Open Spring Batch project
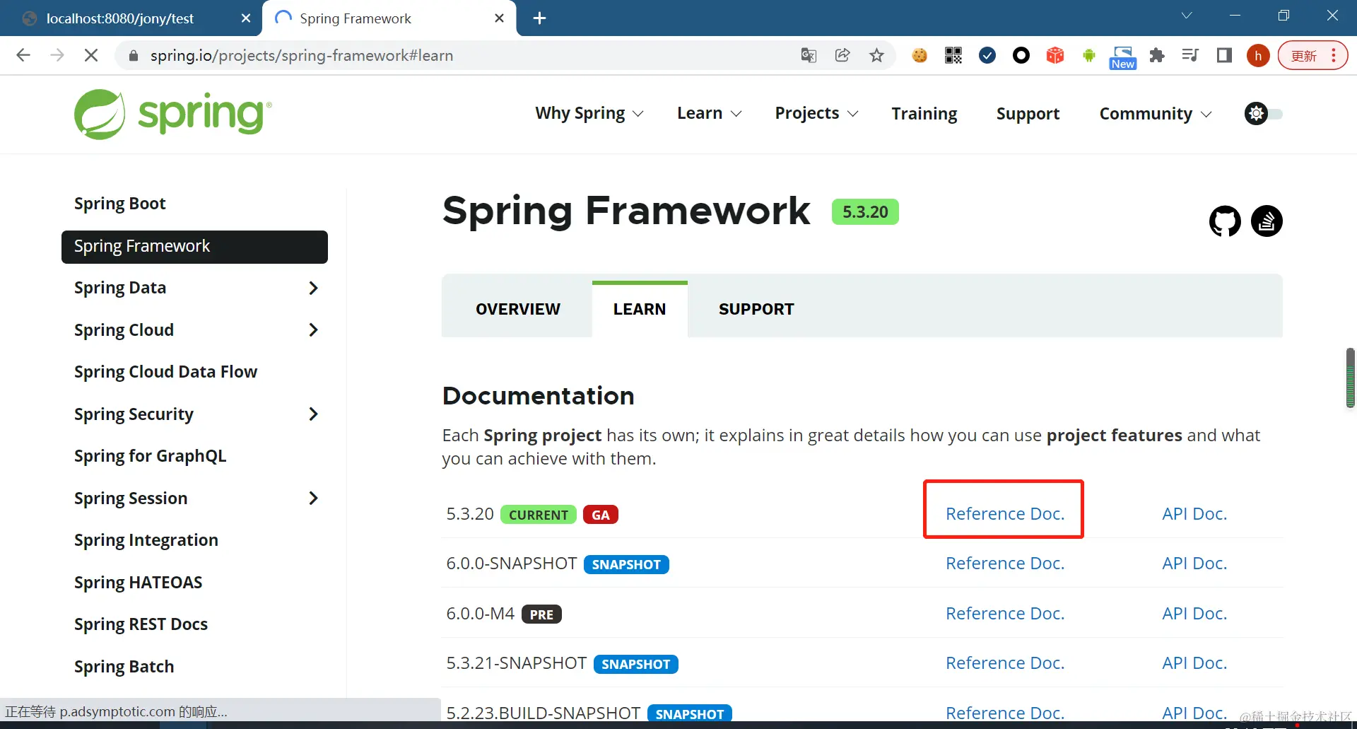This screenshot has height=729, width=1357. click(124, 667)
